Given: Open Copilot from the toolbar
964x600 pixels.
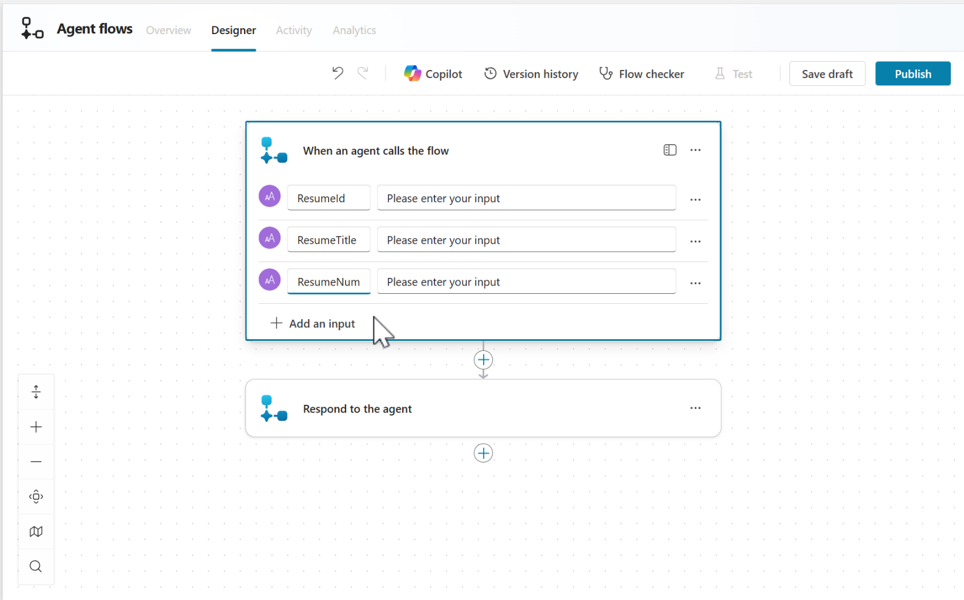Looking at the screenshot, I should 433,74.
